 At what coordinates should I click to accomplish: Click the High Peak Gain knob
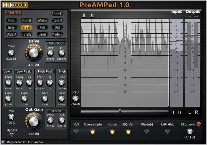coord(45,99)
